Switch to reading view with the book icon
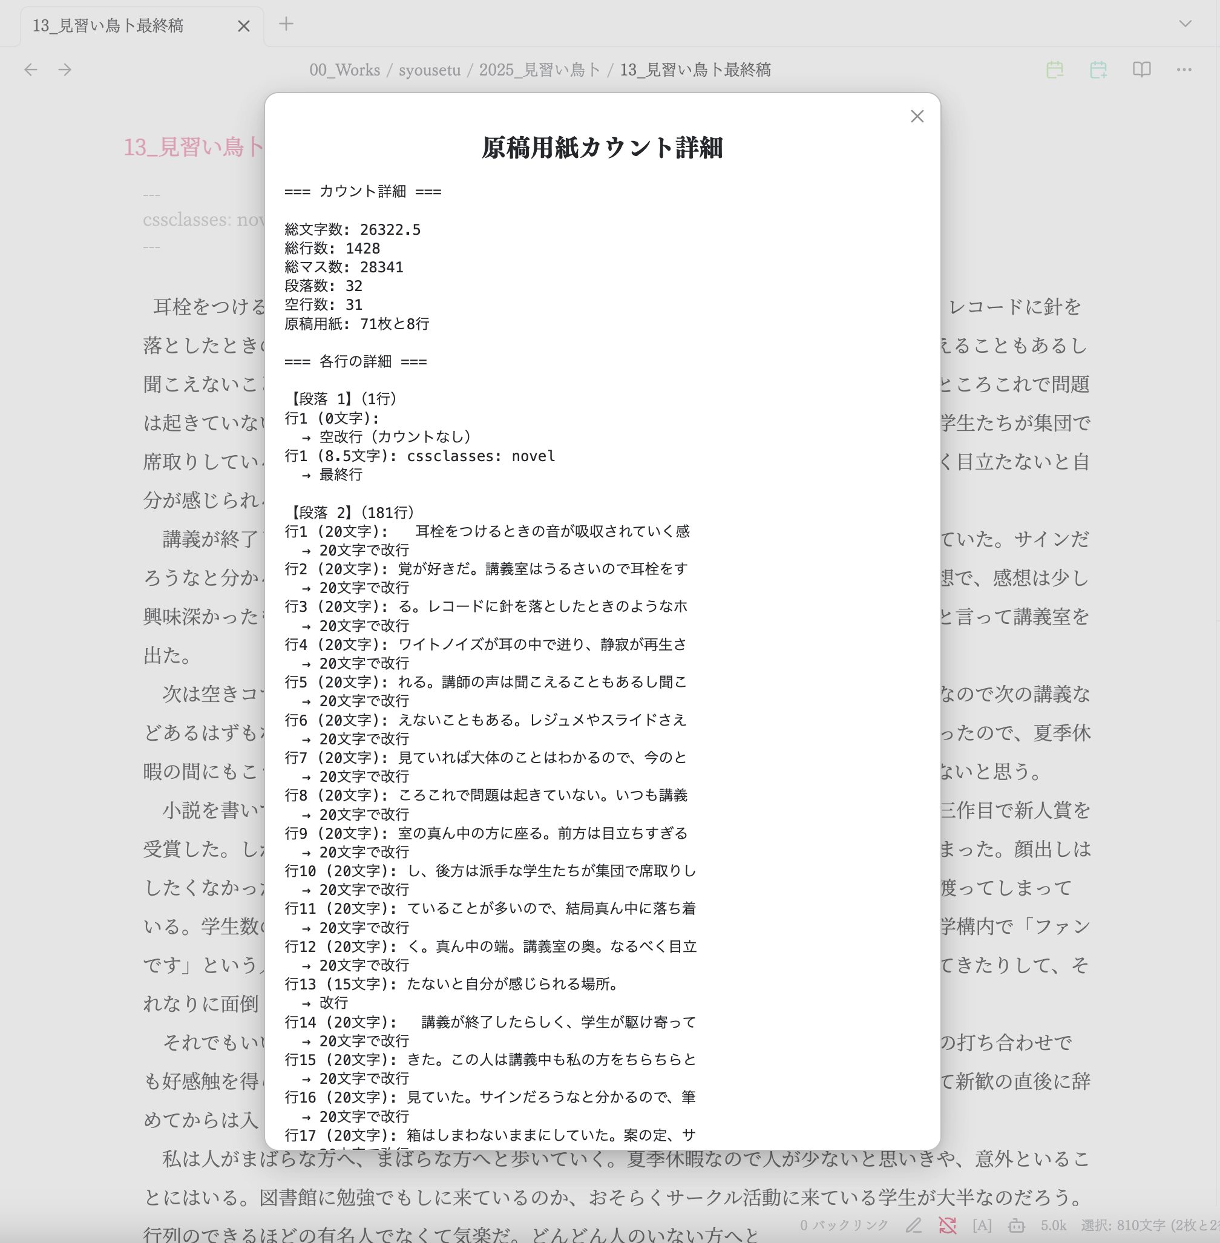The height and width of the screenshot is (1243, 1220). click(1143, 70)
